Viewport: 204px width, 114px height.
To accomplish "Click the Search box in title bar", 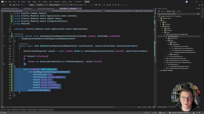I will pyautogui.click(x=78, y=2).
